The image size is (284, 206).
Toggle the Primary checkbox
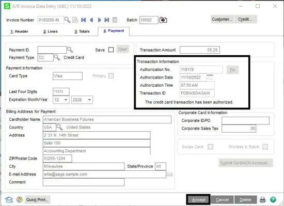(x=111, y=76)
